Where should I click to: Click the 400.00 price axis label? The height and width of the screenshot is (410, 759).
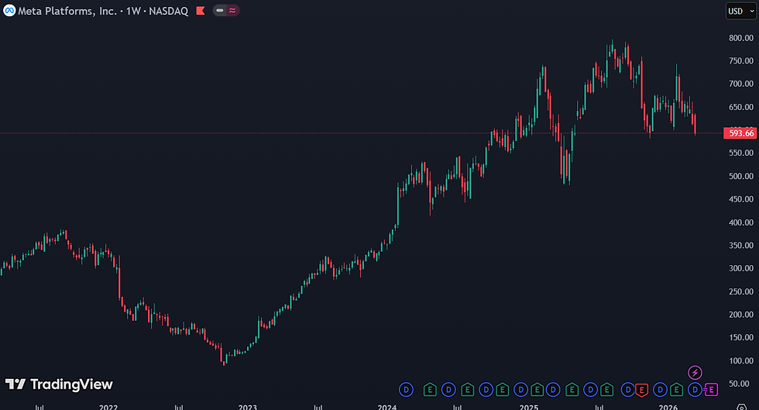point(741,222)
